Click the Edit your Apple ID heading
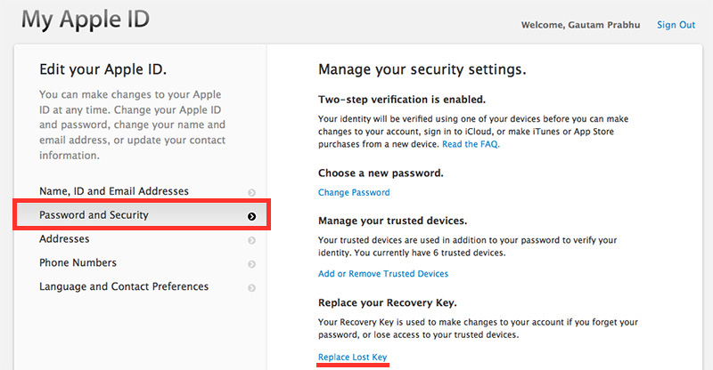 [103, 69]
